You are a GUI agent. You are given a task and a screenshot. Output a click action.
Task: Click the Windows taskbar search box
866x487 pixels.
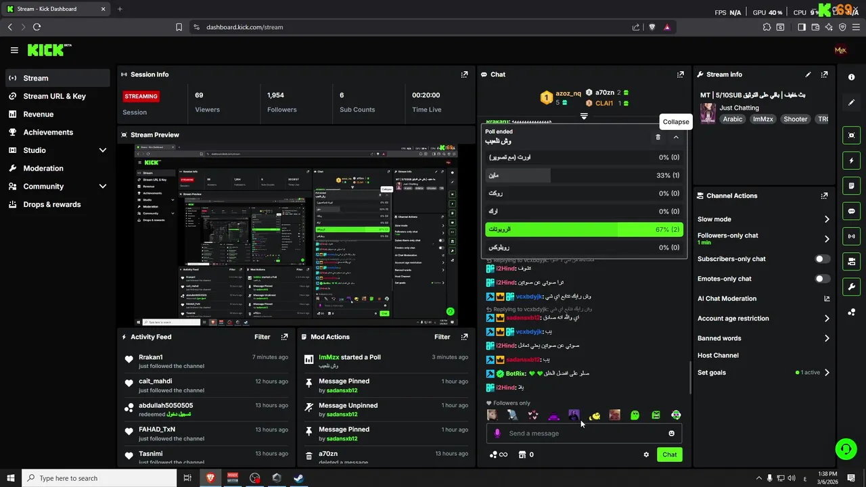(x=99, y=478)
